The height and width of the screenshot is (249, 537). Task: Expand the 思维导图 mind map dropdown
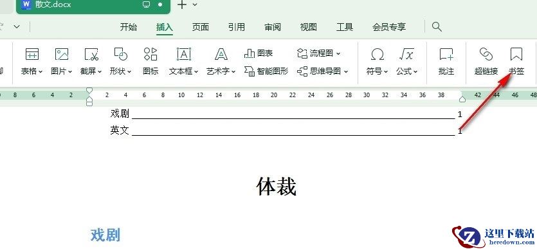(x=345, y=71)
